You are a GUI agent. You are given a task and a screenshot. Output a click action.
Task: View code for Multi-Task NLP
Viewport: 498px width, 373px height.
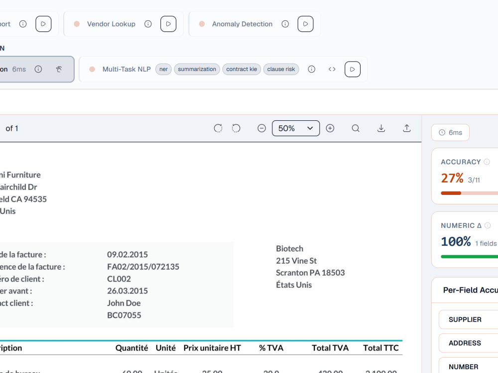[x=332, y=69]
